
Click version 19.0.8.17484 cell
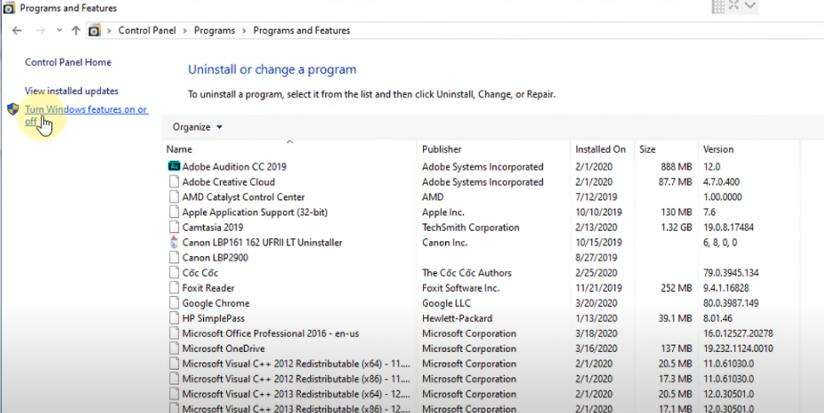(728, 228)
